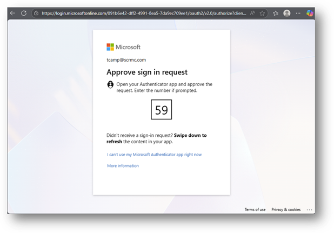Launch Copilot from the browser toolbar

310,13
